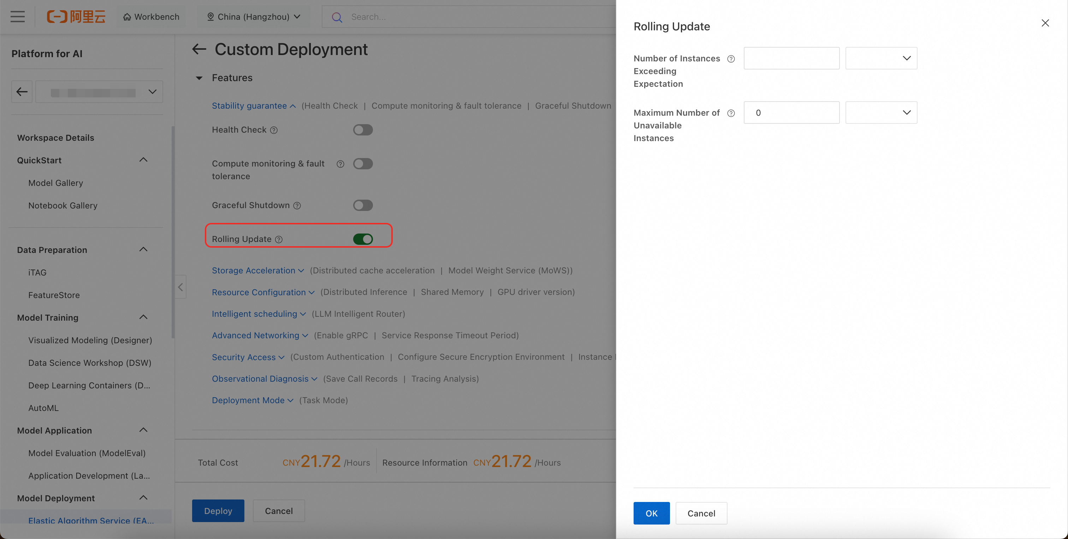The image size is (1068, 539).
Task: Disable the Rolling Update toggle
Action: (363, 239)
